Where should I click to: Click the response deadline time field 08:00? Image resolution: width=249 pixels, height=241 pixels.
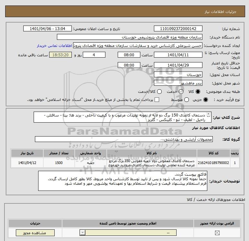point(129,55)
